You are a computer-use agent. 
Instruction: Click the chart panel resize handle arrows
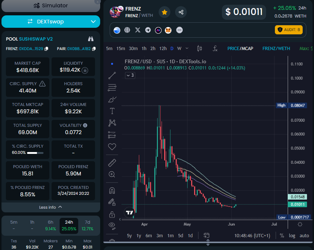point(208,242)
